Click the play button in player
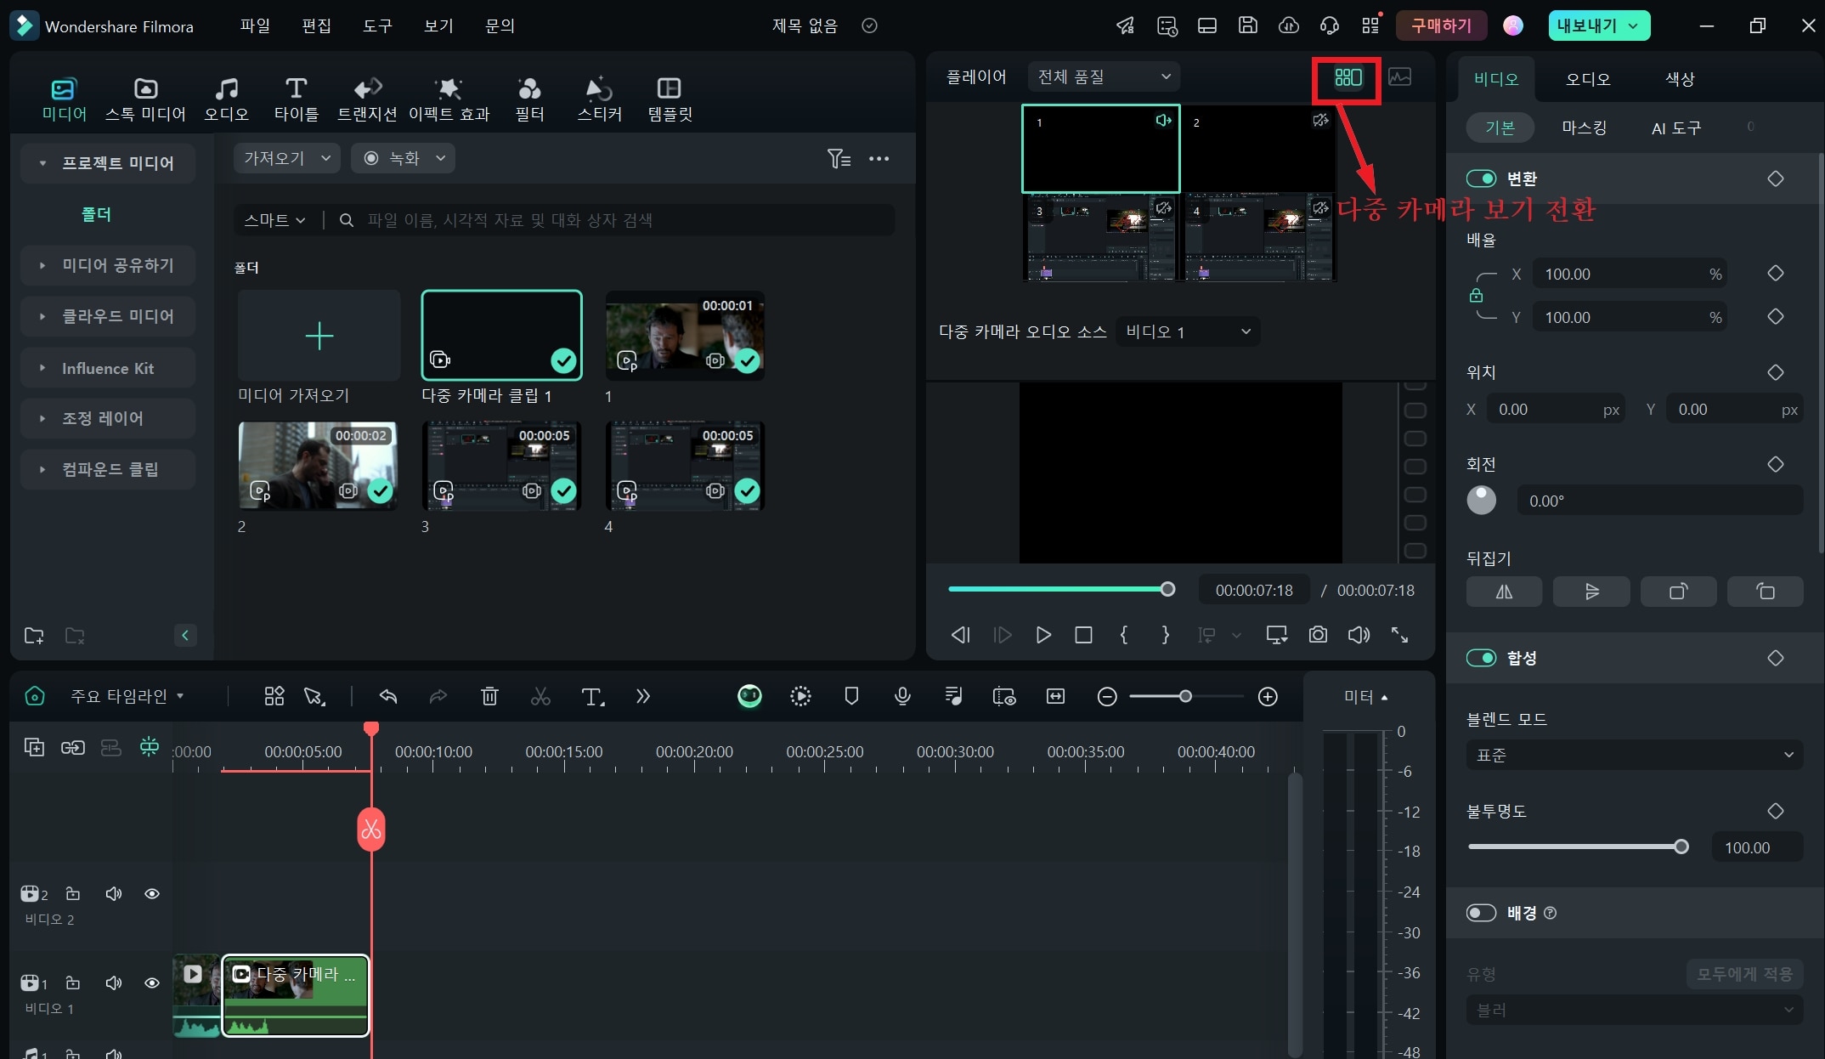Screen dimensions: 1825x1059 (x=1043, y=635)
